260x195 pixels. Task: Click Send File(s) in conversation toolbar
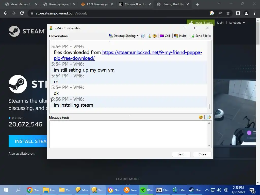201,36
